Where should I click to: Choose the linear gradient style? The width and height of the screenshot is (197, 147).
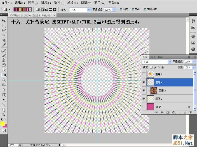[x=38, y=10]
